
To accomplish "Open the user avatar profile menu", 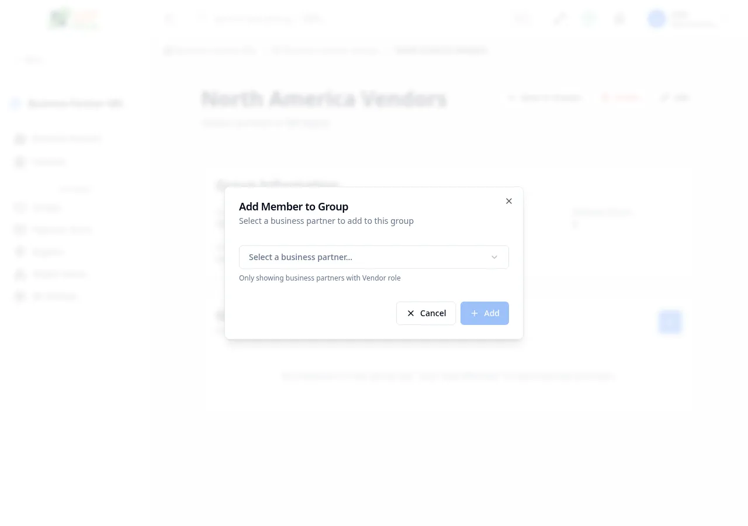I will [657, 19].
